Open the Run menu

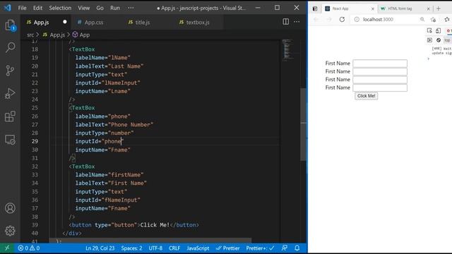click(x=114, y=8)
